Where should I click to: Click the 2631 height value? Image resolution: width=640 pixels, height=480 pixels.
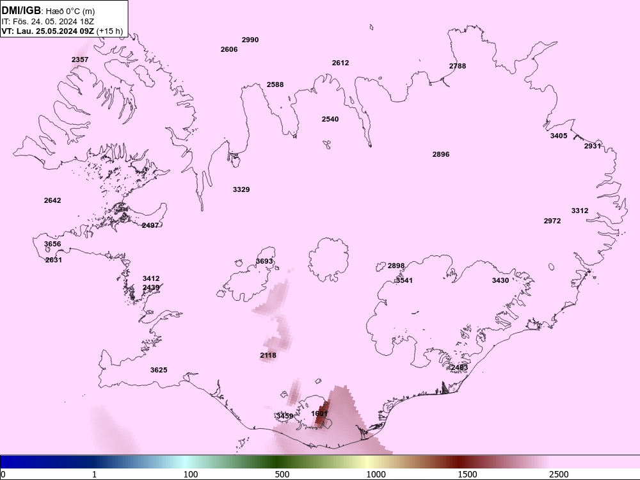pos(54,260)
